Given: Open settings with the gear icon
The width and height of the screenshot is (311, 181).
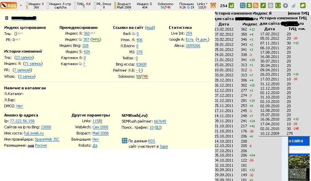Looking at the screenshot, I should tap(285, 5).
